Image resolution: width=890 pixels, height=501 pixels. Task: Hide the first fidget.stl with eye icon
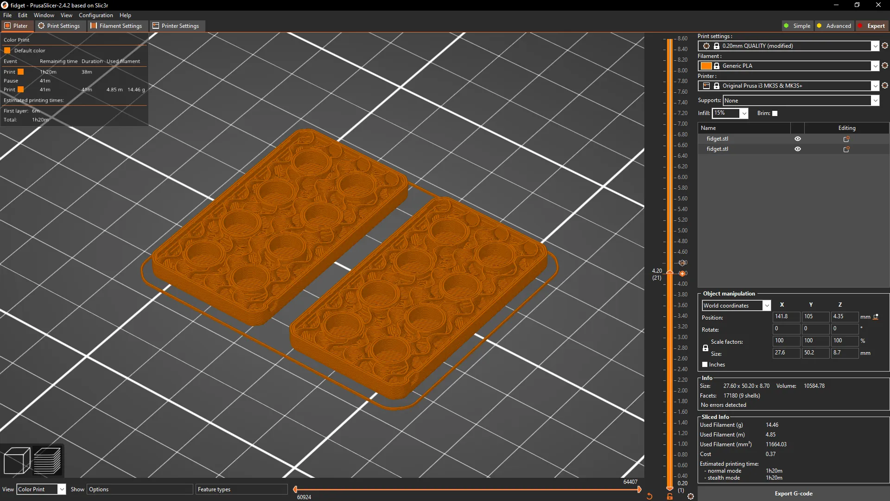click(x=797, y=139)
